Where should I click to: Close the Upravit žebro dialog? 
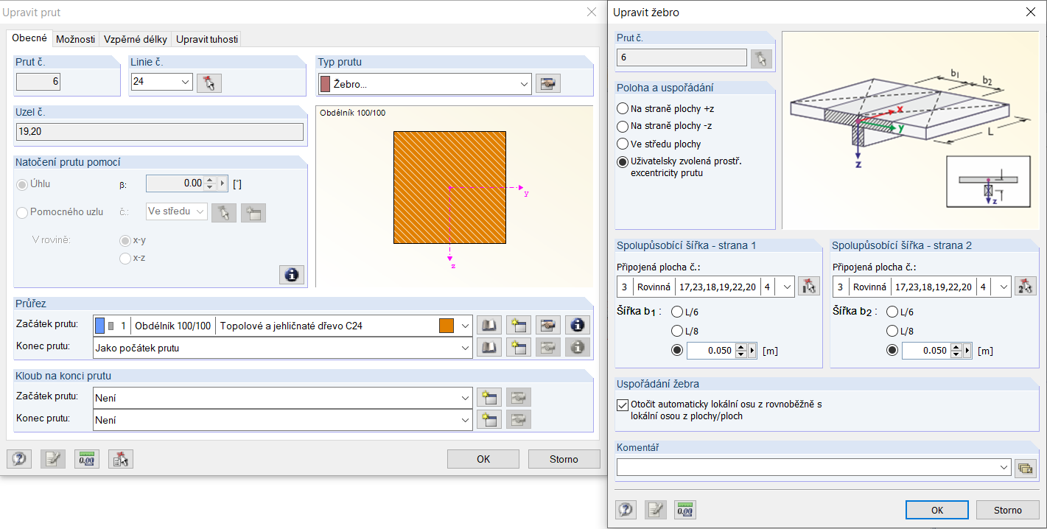pos(1030,12)
